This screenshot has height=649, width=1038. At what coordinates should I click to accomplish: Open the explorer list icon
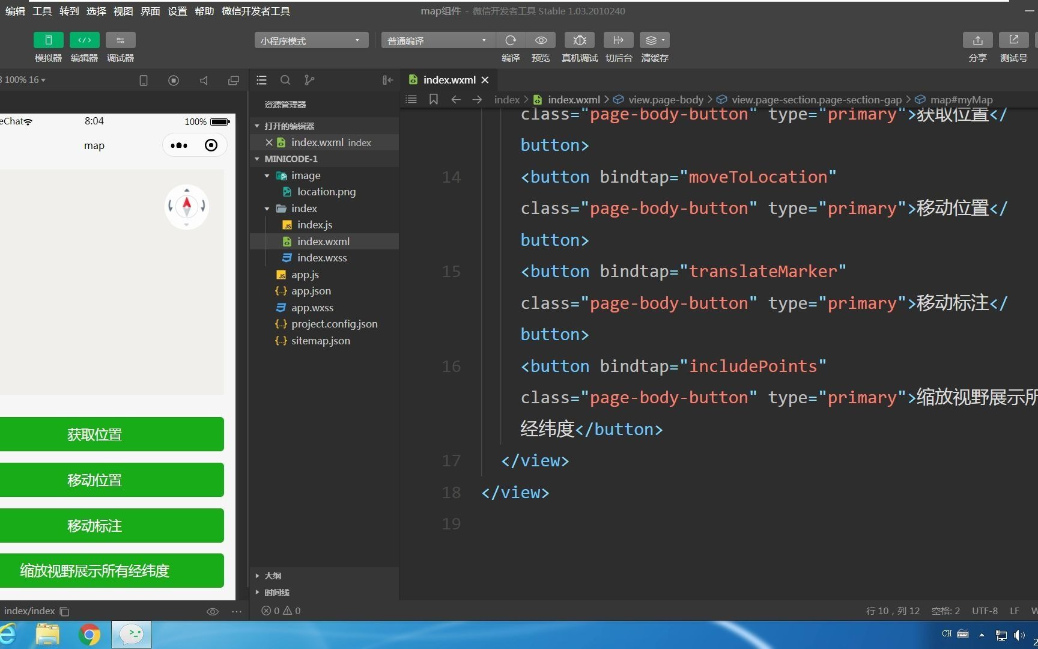(x=261, y=80)
